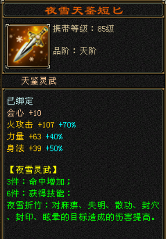Click the 6件：获得技能 set bonus
Screen dimensions: 166x239
[x=39, y=194]
